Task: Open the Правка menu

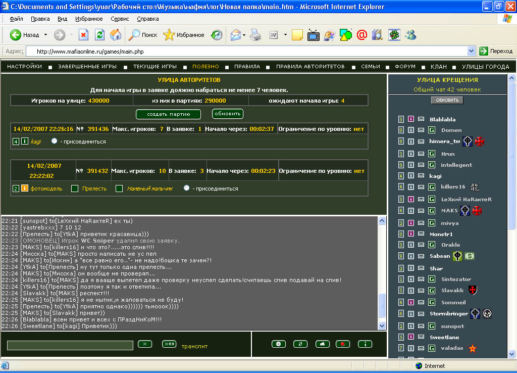Action: (x=40, y=19)
